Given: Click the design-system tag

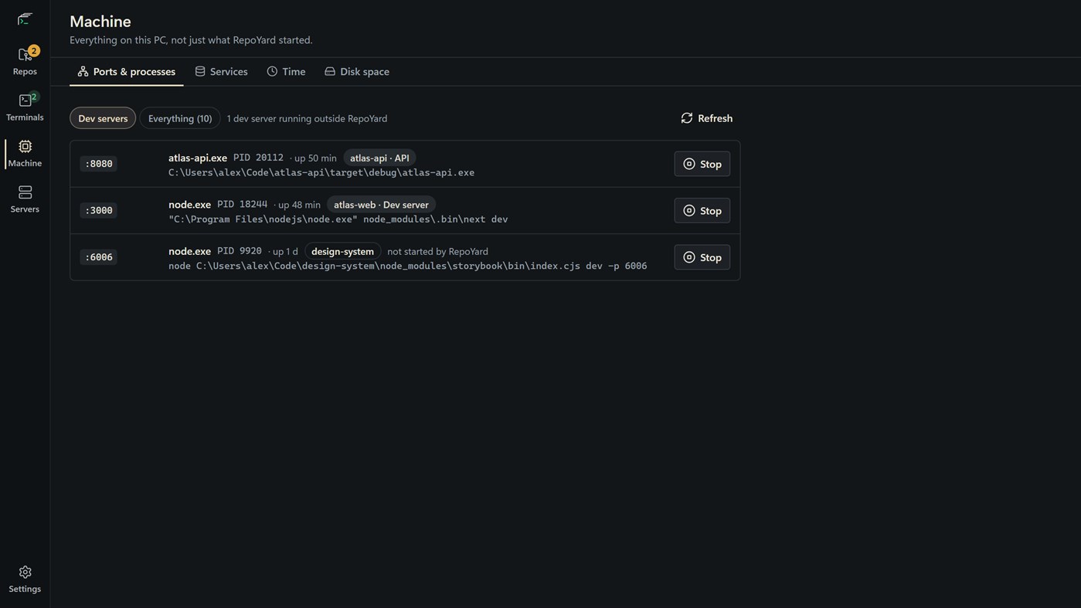Looking at the screenshot, I should click(342, 251).
